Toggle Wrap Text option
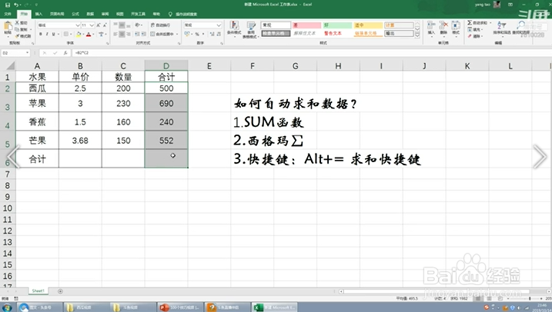The height and width of the screenshot is (312, 552). point(160,25)
